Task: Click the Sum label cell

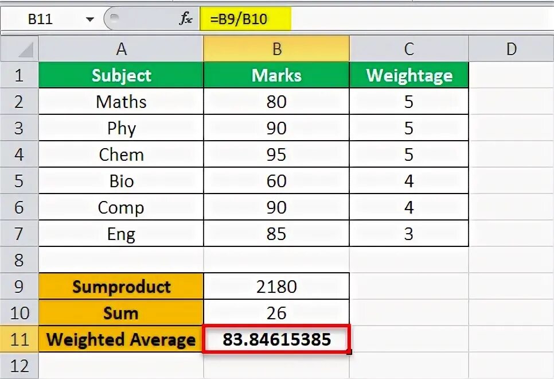Action: (x=121, y=313)
